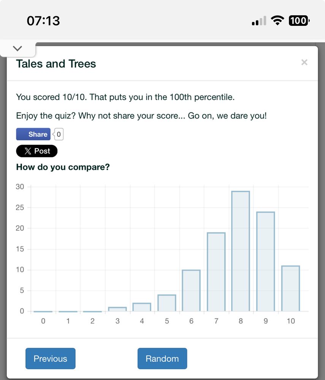
Task: Tap the battery indicator showing 100
Action: [x=299, y=21]
